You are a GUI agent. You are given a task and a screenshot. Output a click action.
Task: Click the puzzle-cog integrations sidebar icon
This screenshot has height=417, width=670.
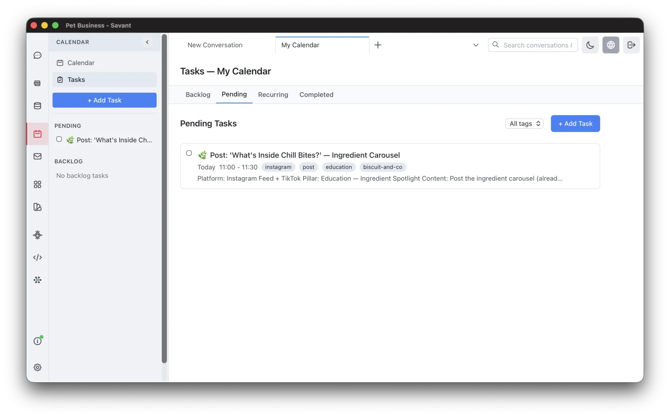38,235
